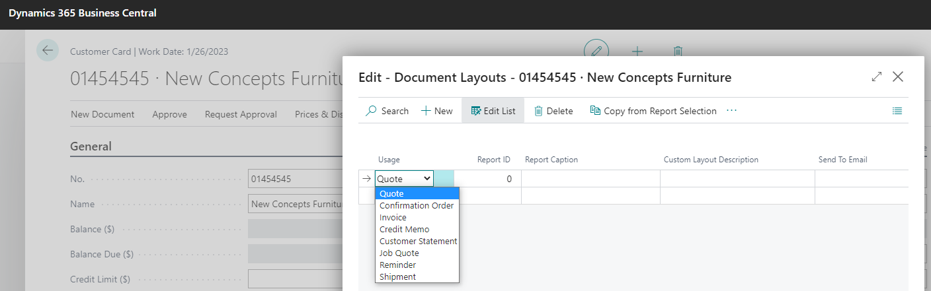Image resolution: width=931 pixels, height=291 pixels.
Task: Click the Balance Due ($) field
Action: [x=295, y=254]
